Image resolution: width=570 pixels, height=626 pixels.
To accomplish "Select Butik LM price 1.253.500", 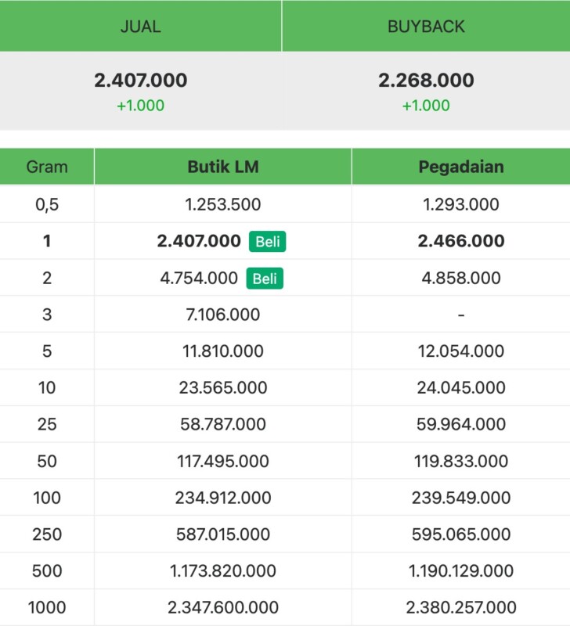I will click(222, 205).
